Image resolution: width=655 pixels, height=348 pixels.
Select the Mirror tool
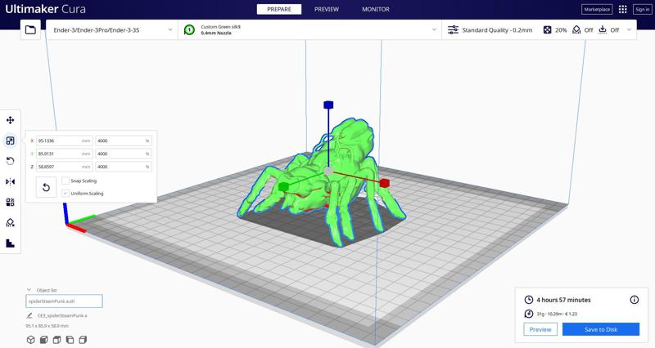point(11,181)
